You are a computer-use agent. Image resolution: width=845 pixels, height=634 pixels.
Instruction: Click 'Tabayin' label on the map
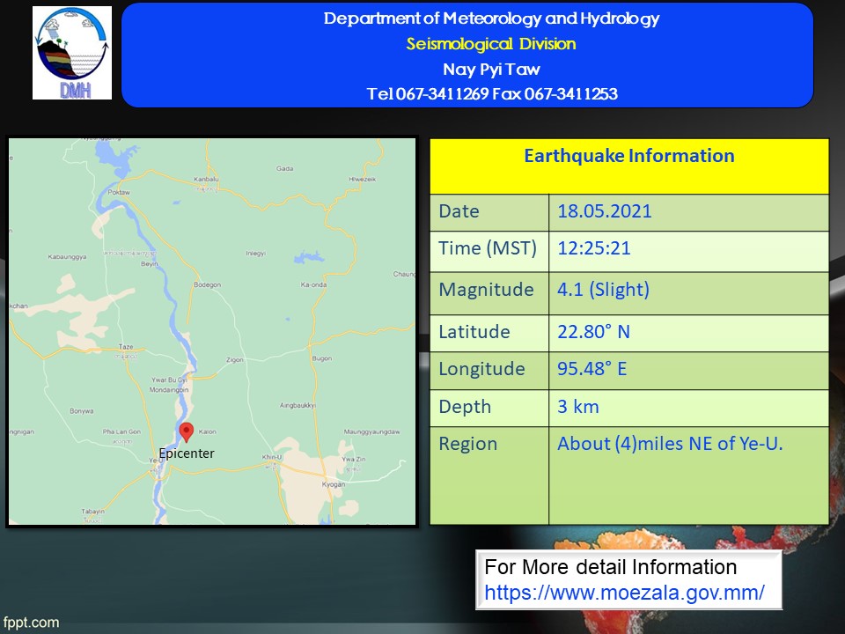point(92,511)
